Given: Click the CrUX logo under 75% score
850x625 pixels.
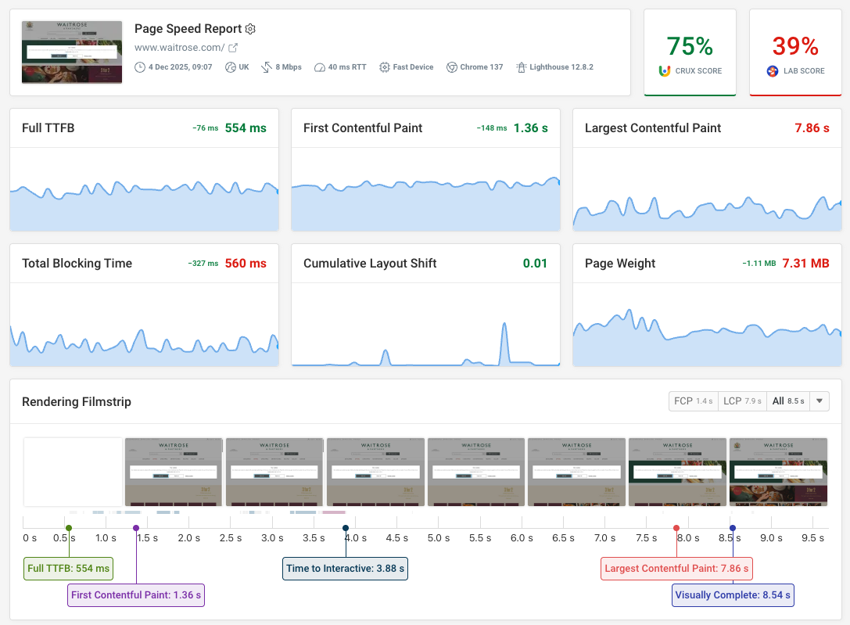Looking at the screenshot, I should pos(666,70).
